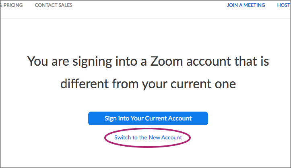
Task: Click the Switch to the New Account link
Action: pyautogui.click(x=148, y=138)
